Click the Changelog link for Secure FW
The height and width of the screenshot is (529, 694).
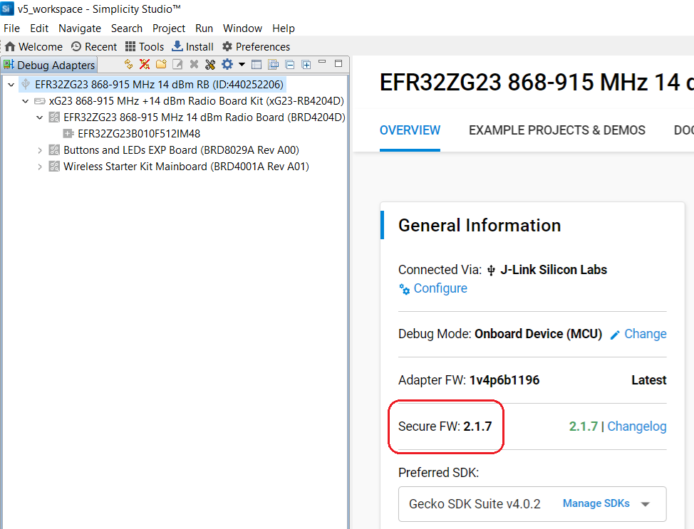click(x=636, y=426)
